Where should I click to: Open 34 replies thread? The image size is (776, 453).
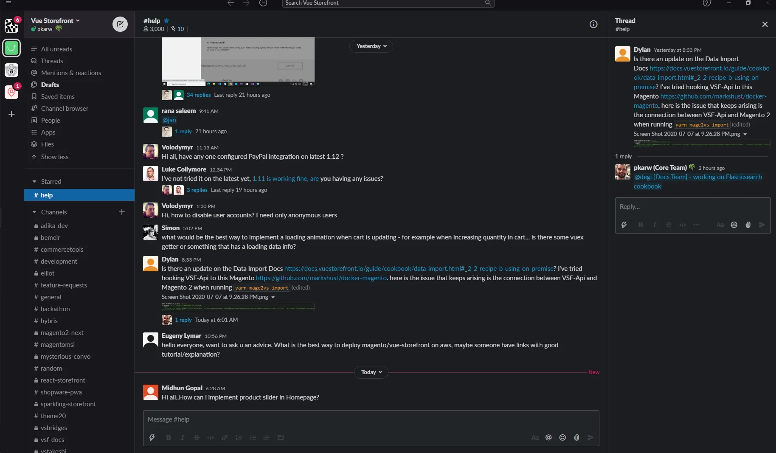[198, 95]
